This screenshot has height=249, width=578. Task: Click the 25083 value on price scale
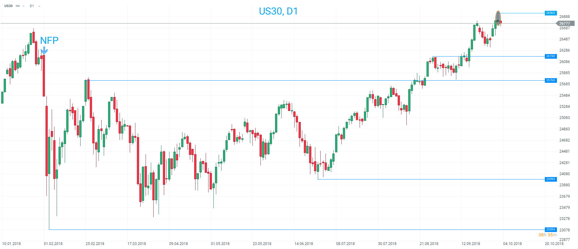pyautogui.click(x=564, y=118)
